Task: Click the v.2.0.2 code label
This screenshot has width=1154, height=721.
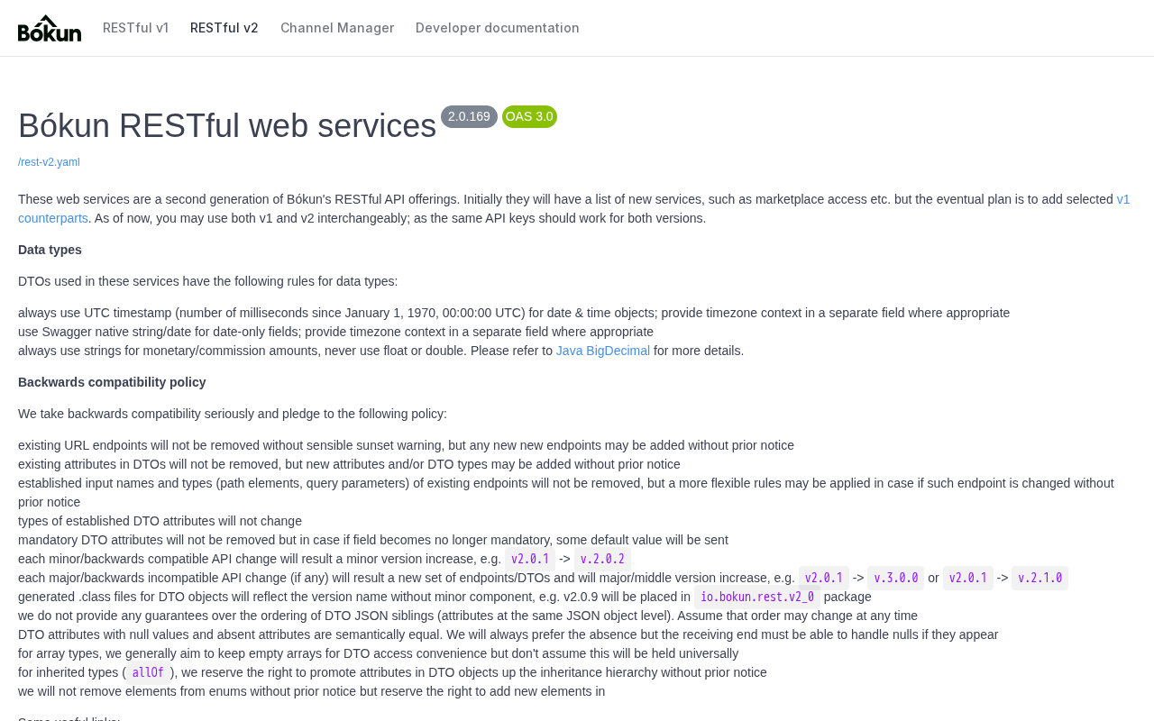Action: coord(602,559)
